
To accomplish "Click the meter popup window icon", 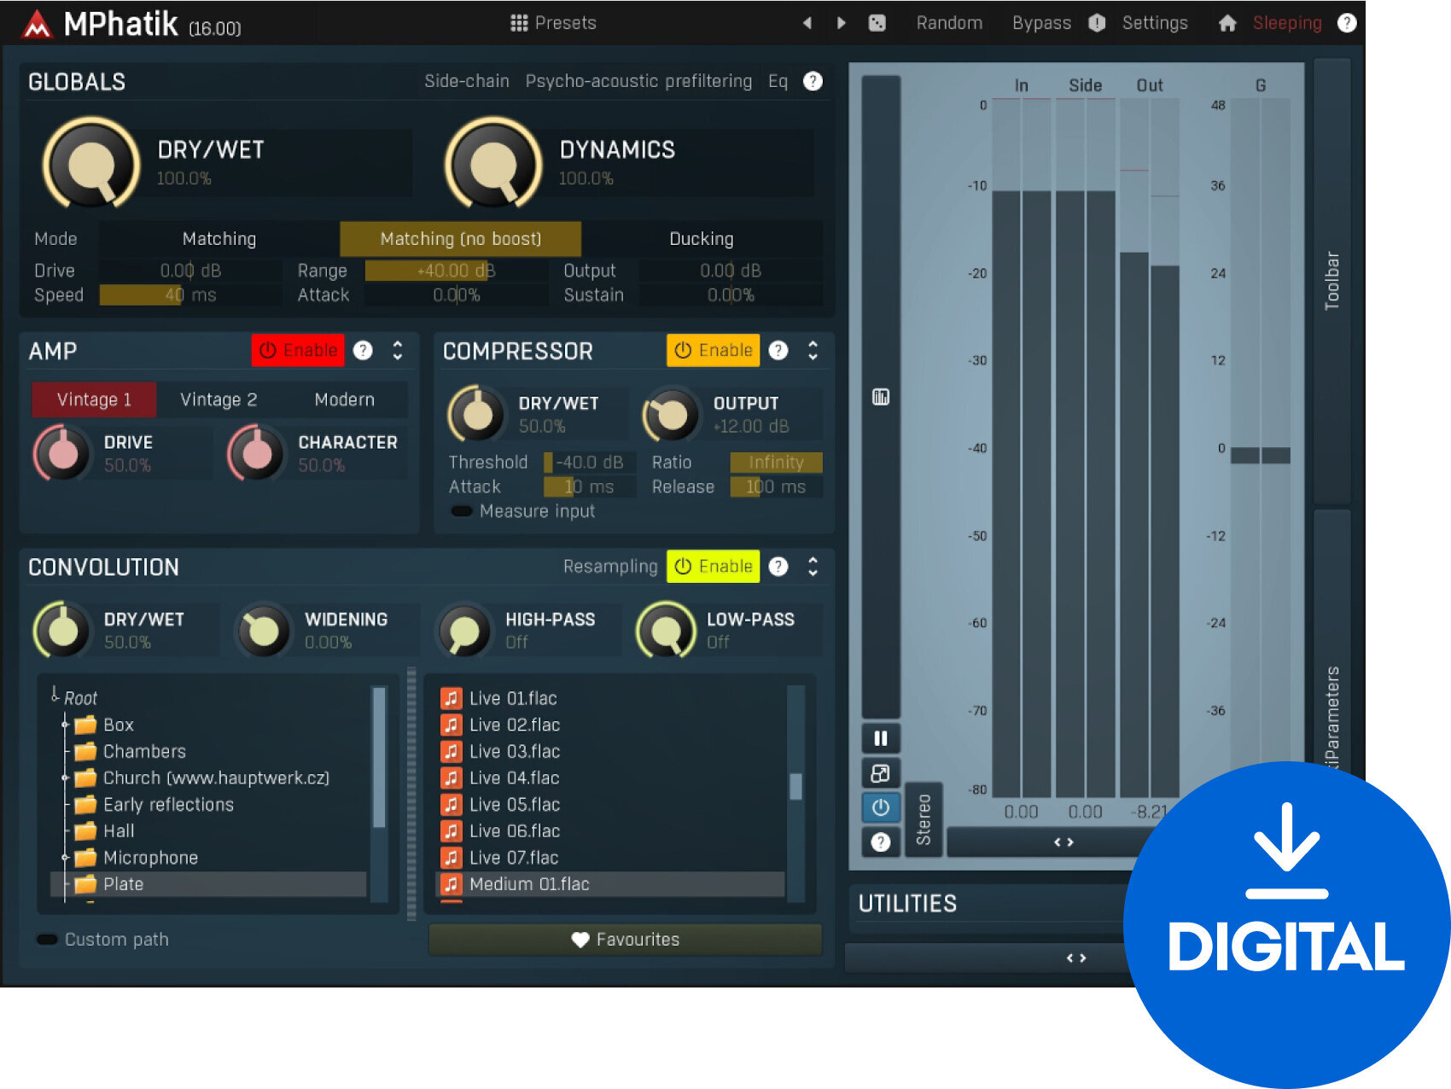I will click(880, 773).
